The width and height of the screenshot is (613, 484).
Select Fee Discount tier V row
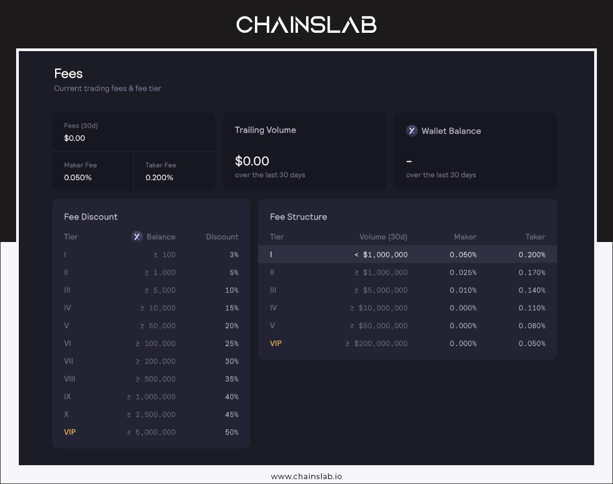(x=151, y=325)
